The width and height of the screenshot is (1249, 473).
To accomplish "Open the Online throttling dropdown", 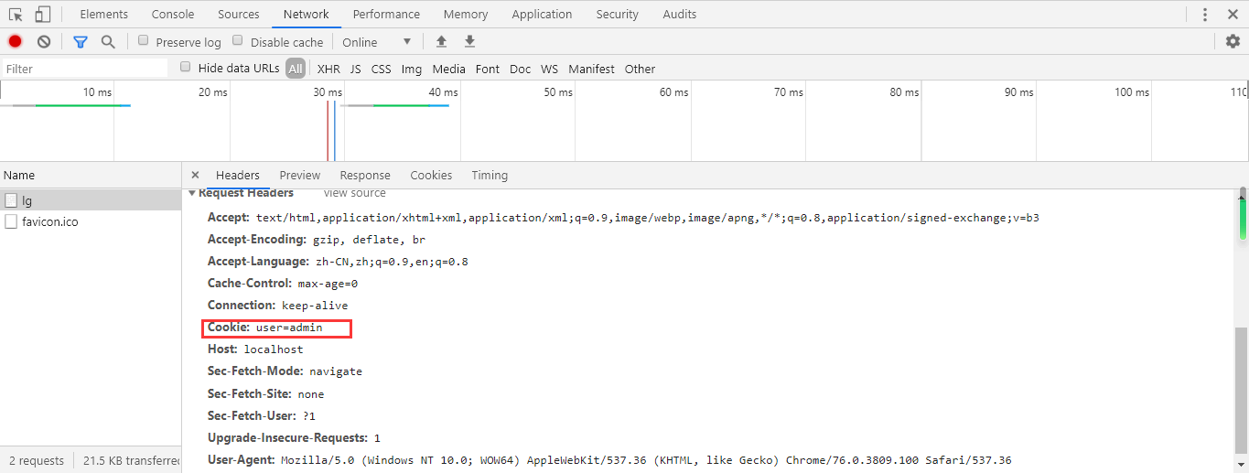I will [x=377, y=42].
